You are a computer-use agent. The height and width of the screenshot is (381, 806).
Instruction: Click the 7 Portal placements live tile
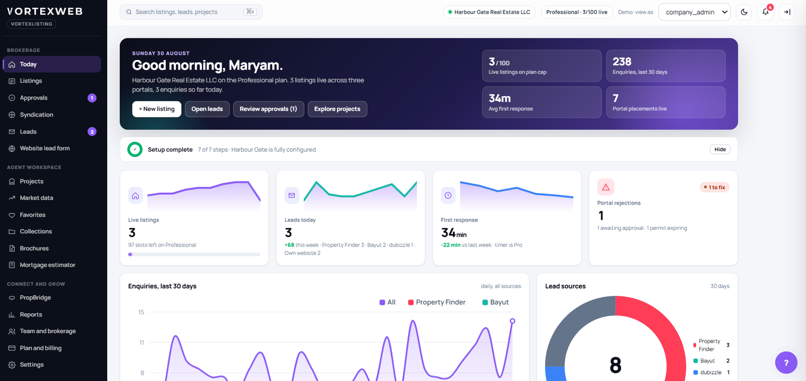click(665, 102)
